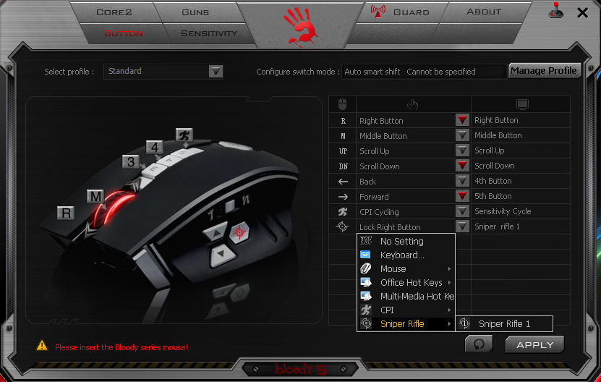Open Right Button assignment dropdown
This screenshot has height=382, width=601.
(x=462, y=120)
